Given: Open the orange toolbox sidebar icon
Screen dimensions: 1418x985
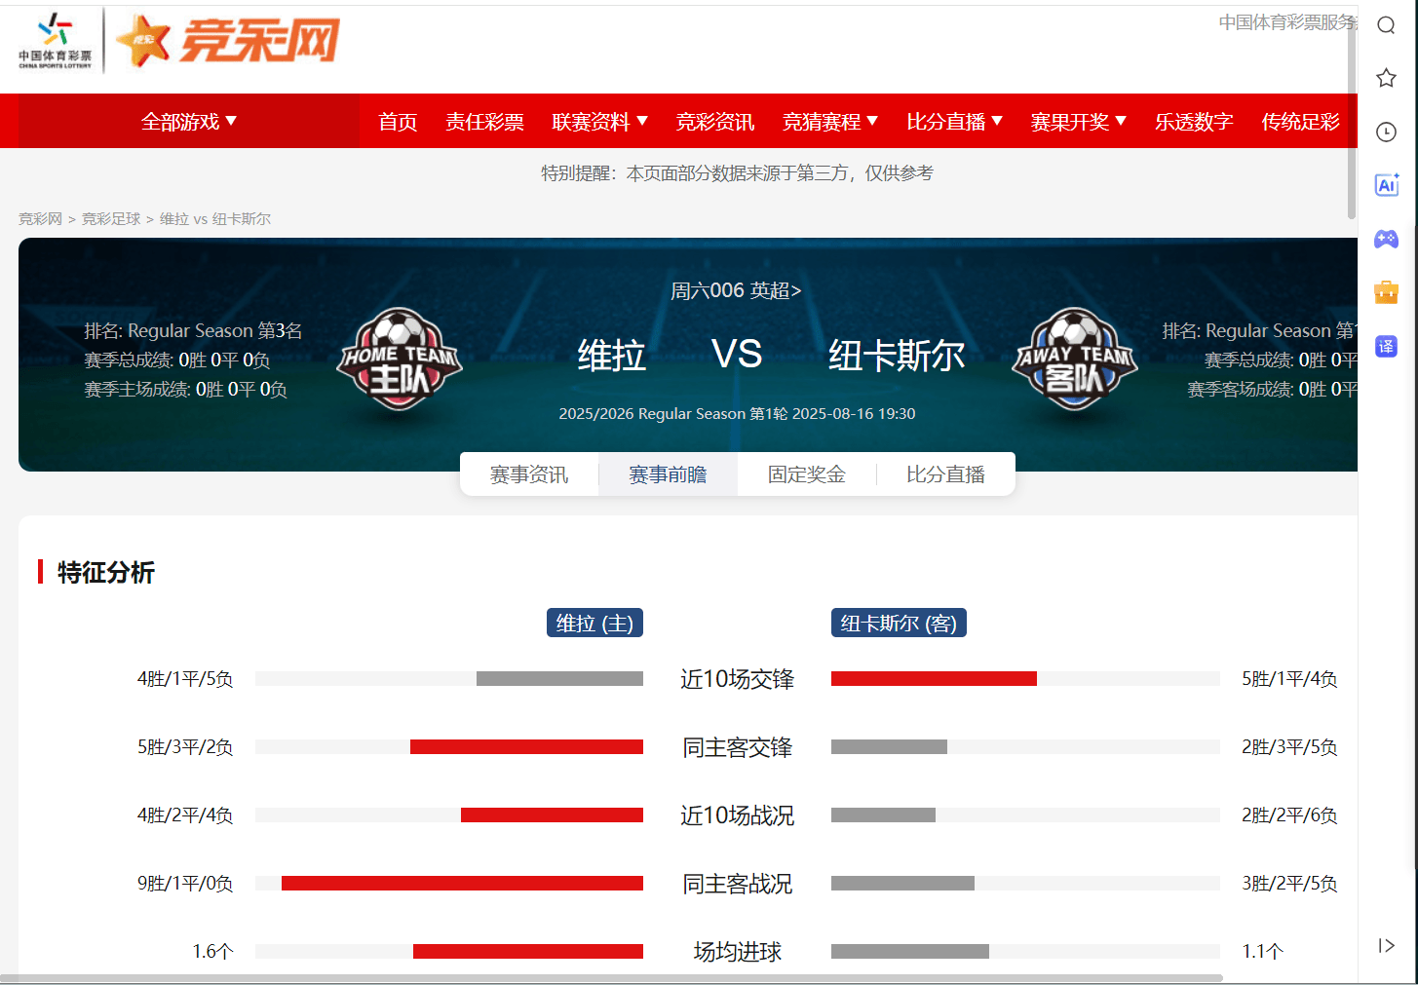Looking at the screenshot, I should pyautogui.click(x=1386, y=292).
